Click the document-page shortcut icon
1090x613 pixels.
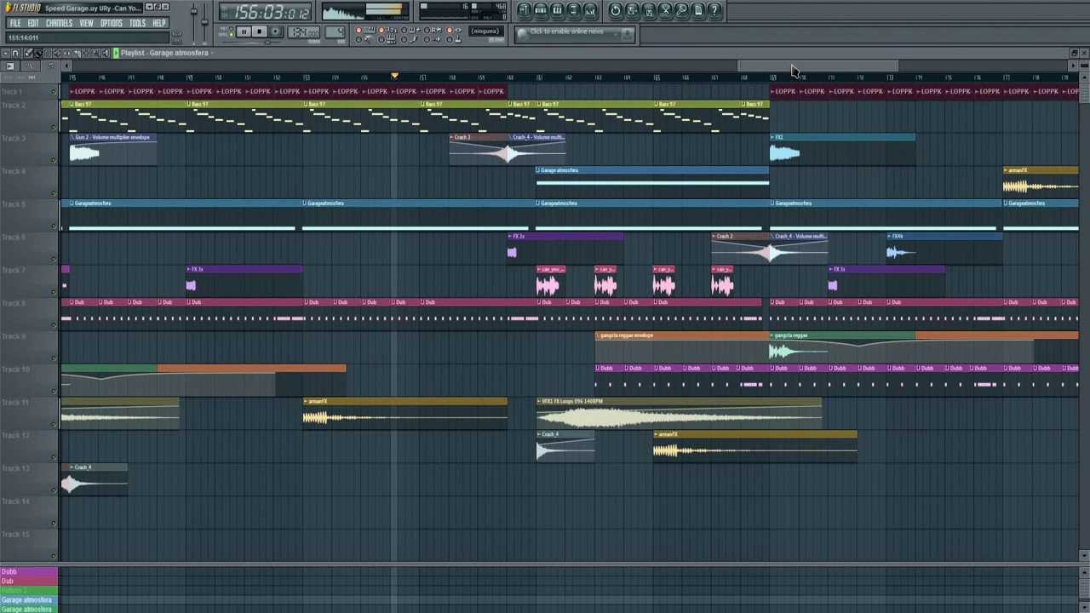pyautogui.click(x=697, y=10)
